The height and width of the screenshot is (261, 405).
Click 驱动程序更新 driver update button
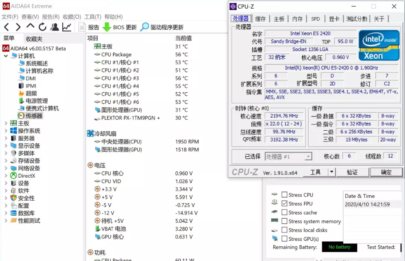[162, 27]
